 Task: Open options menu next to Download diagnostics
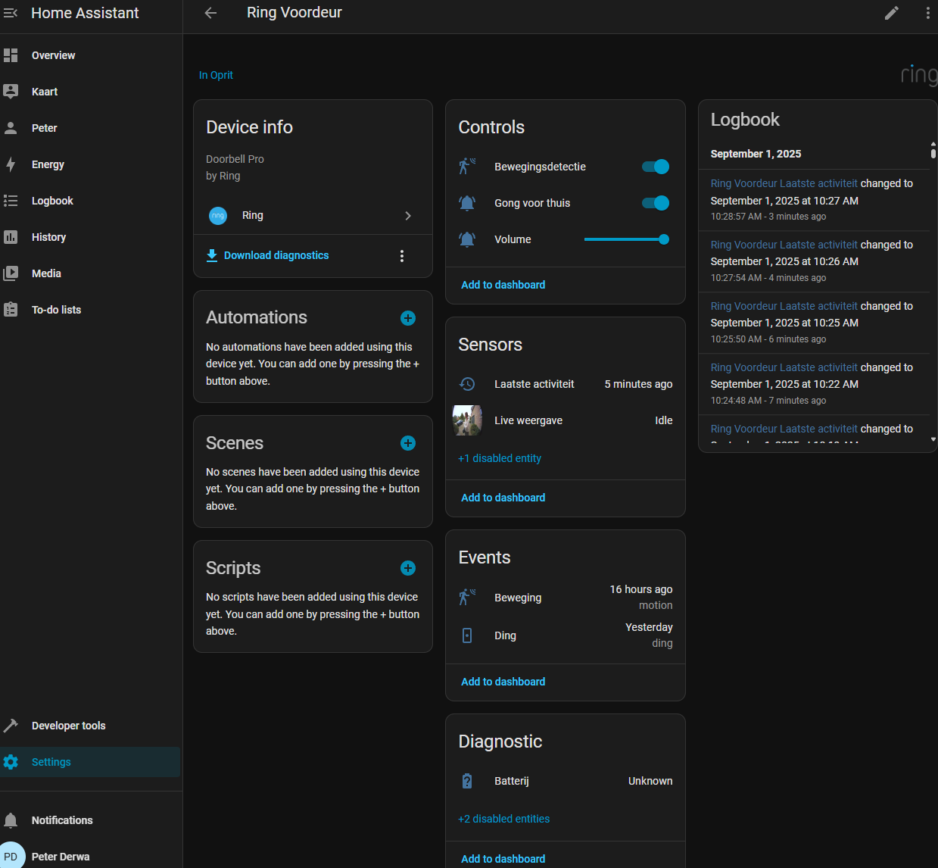pyautogui.click(x=402, y=256)
